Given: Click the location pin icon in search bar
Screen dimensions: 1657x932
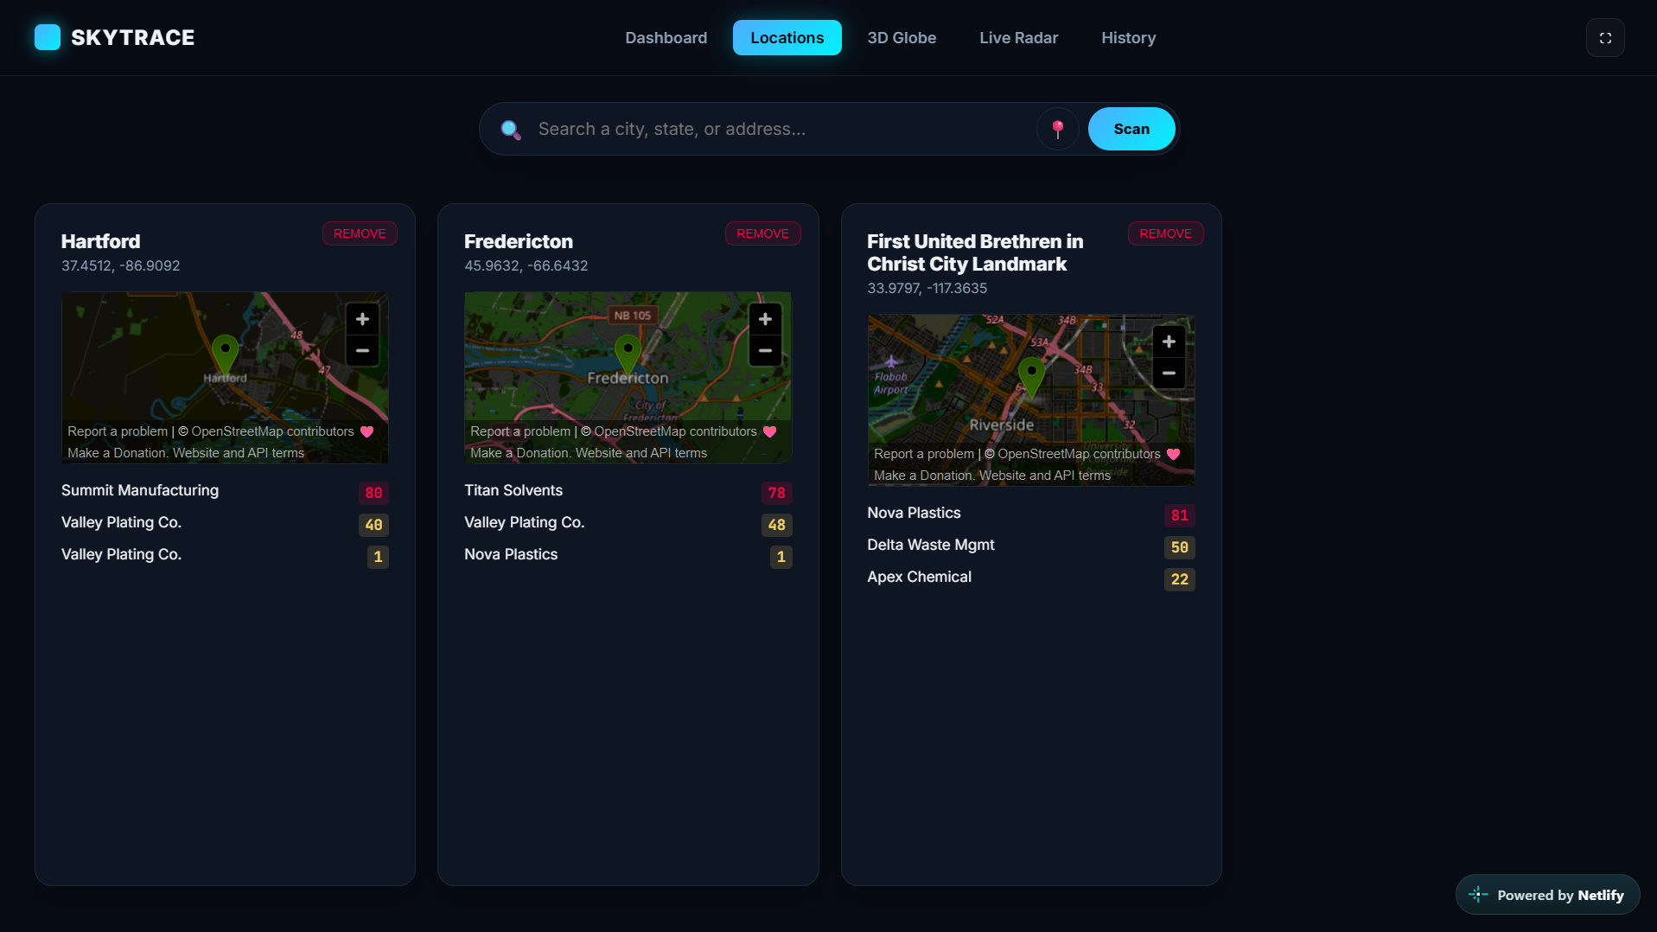Looking at the screenshot, I should click(x=1057, y=129).
